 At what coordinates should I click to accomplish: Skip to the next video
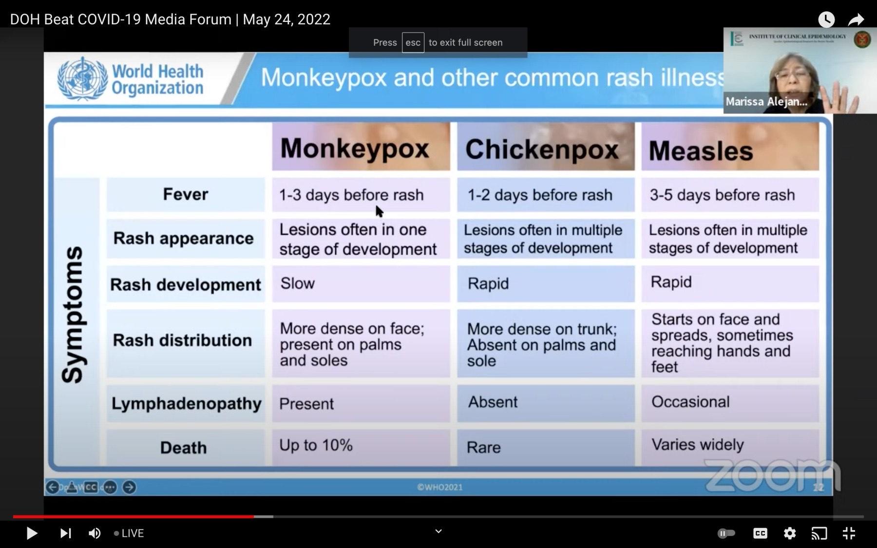(x=65, y=533)
